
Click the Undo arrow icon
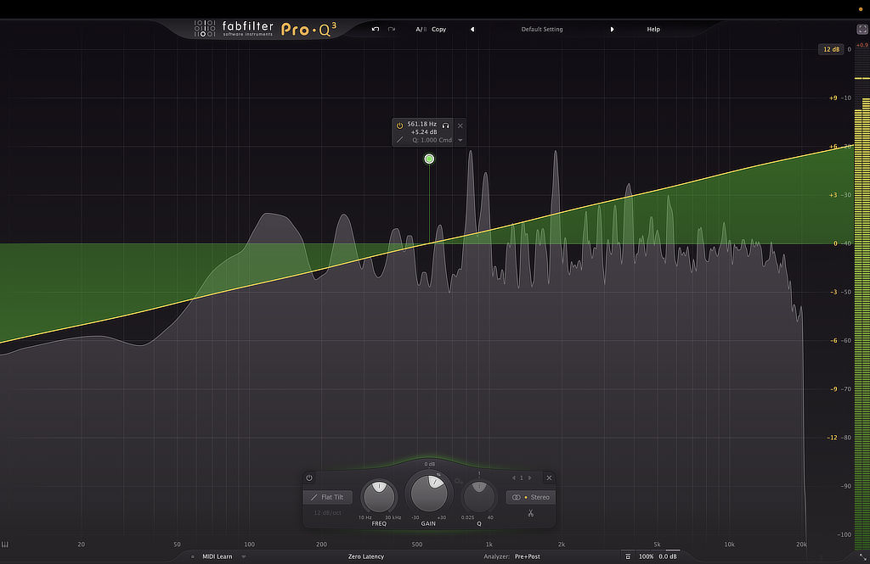pyautogui.click(x=375, y=29)
